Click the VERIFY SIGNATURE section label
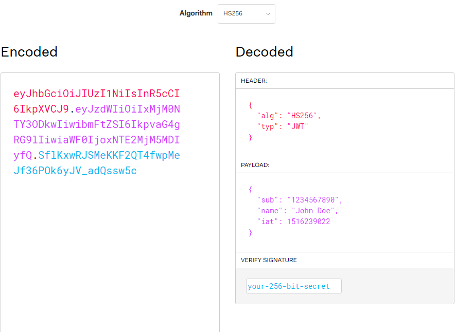The width and height of the screenshot is (455, 332). click(x=269, y=260)
